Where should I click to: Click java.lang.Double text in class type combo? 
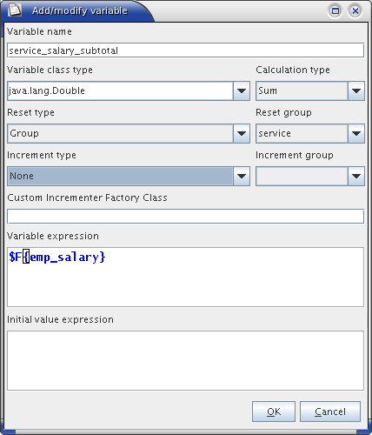pos(47,90)
